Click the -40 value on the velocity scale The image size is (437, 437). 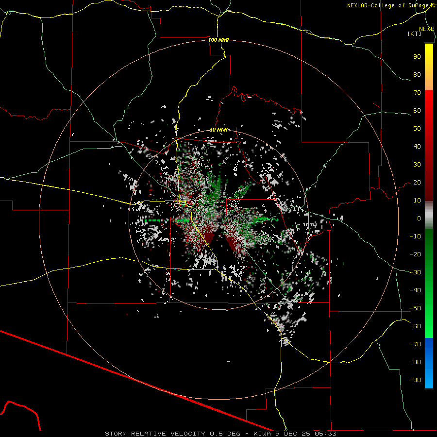415,290
